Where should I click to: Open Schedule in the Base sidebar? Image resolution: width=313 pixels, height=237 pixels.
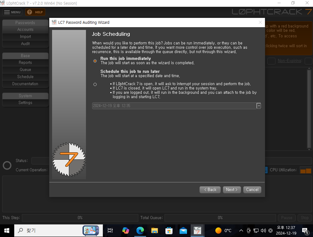(25, 77)
